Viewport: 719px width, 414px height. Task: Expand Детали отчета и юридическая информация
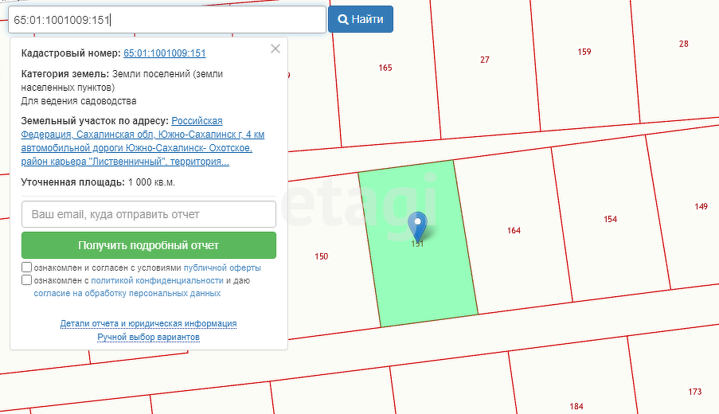148,324
